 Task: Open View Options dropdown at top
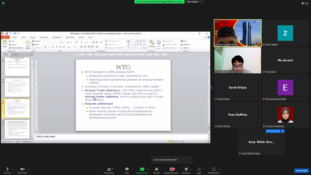click(194, 2)
